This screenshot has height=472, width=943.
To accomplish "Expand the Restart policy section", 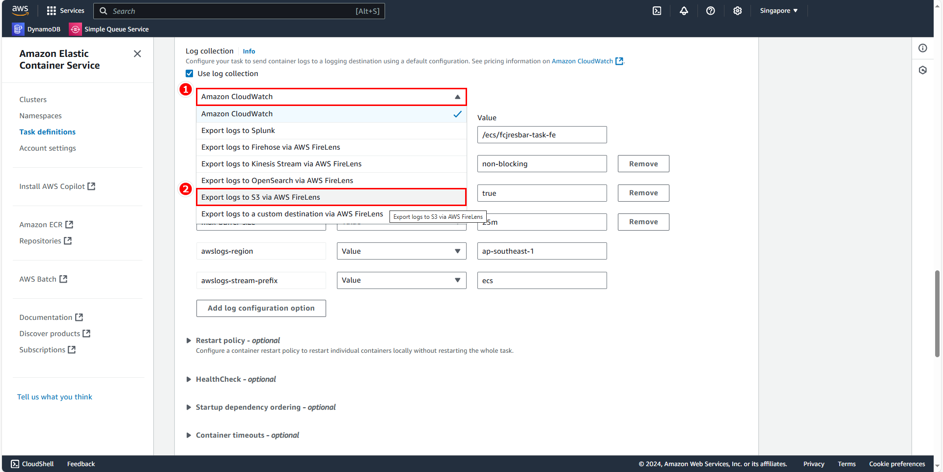I will (189, 341).
